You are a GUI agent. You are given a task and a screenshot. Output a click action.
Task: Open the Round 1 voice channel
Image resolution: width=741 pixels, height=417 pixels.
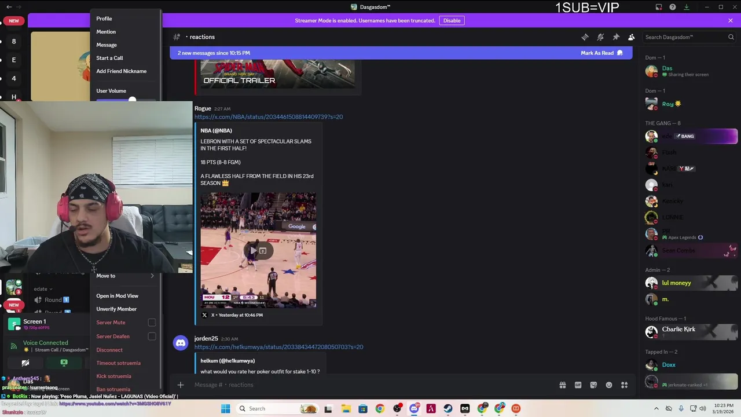[x=51, y=299]
